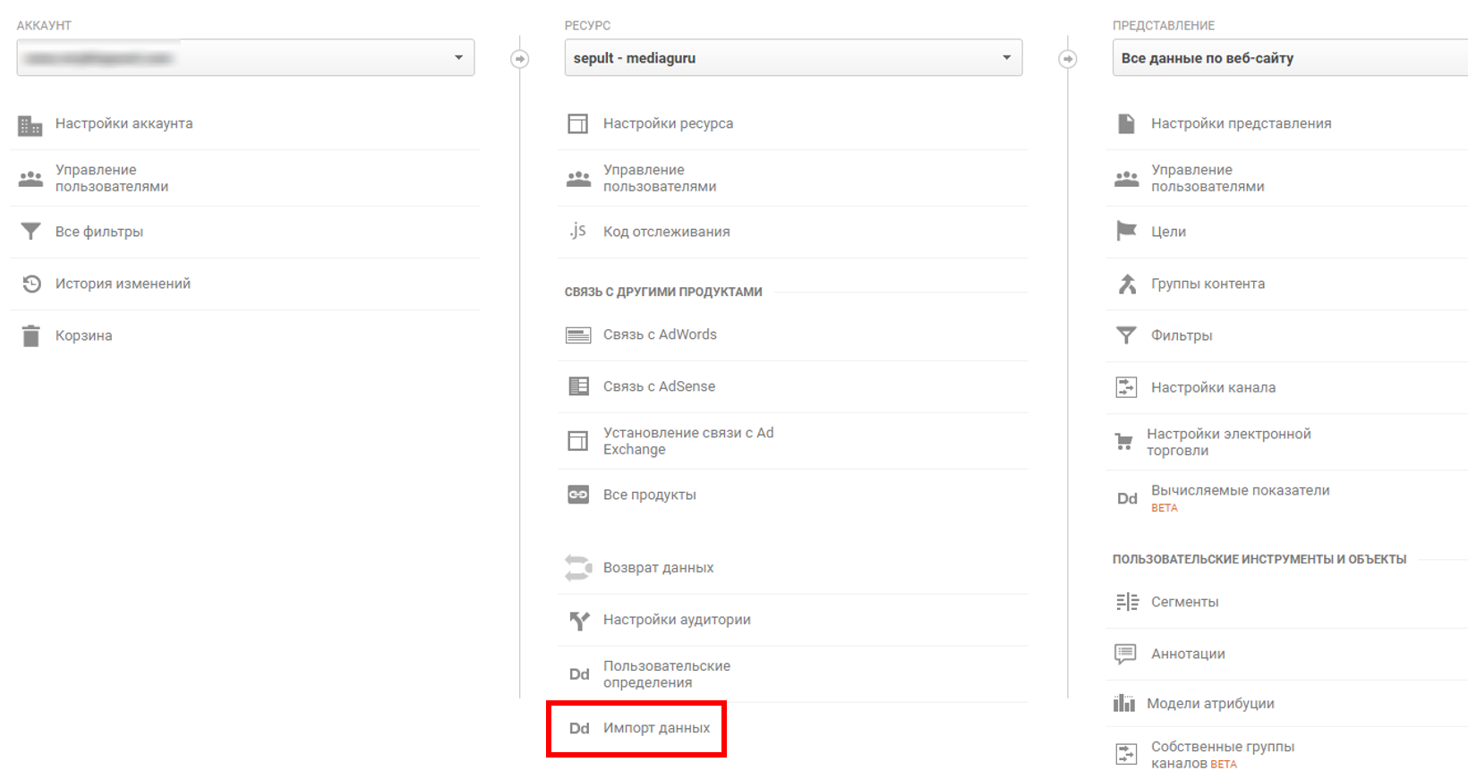Viewport: 1468px width, 779px height.
Task: Expand the Ресурс dropdown showing sepult - mediaguru
Action: pyautogui.click(x=792, y=58)
